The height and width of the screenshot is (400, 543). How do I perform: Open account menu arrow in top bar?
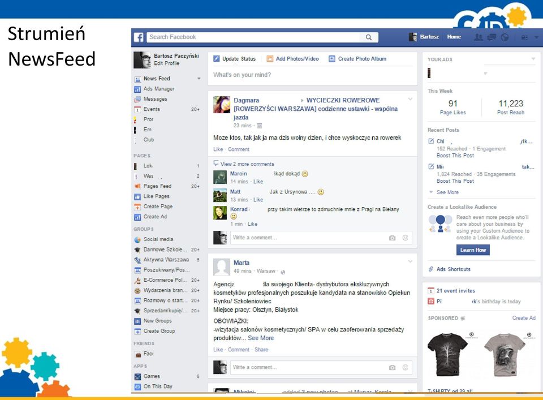(536, 37)
